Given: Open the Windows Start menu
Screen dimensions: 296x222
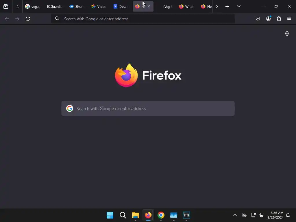Looking at the screenshot, I should point(110,215).
